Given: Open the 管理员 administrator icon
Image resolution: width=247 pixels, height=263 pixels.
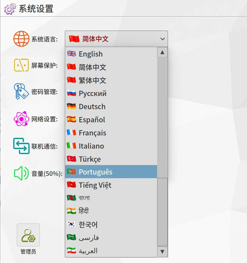Looking at the screenshot, I should coord(28,235).
